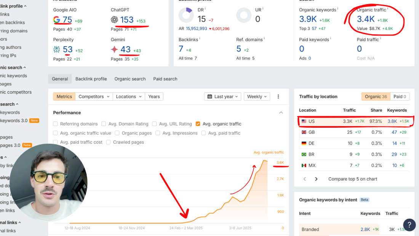Click the US keywords count 3.8K

click(x=392, y=121)
